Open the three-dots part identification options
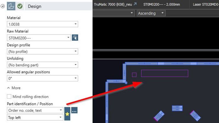This screenshot has width=219, height=123. tap(74, 110)
